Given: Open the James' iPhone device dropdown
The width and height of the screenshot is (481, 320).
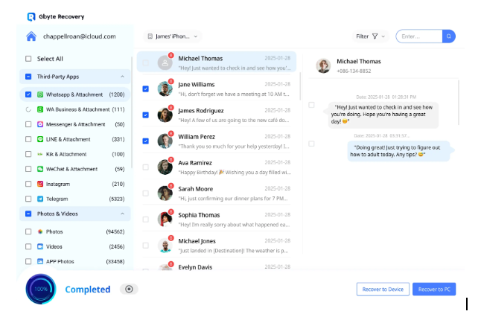Looking at the screenshot, I should 173,36.
